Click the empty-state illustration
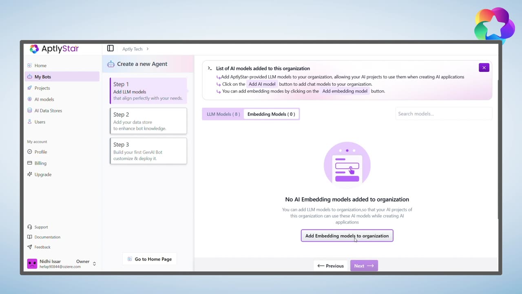Viewport: 522px width, 294px height. coord(347,165)
